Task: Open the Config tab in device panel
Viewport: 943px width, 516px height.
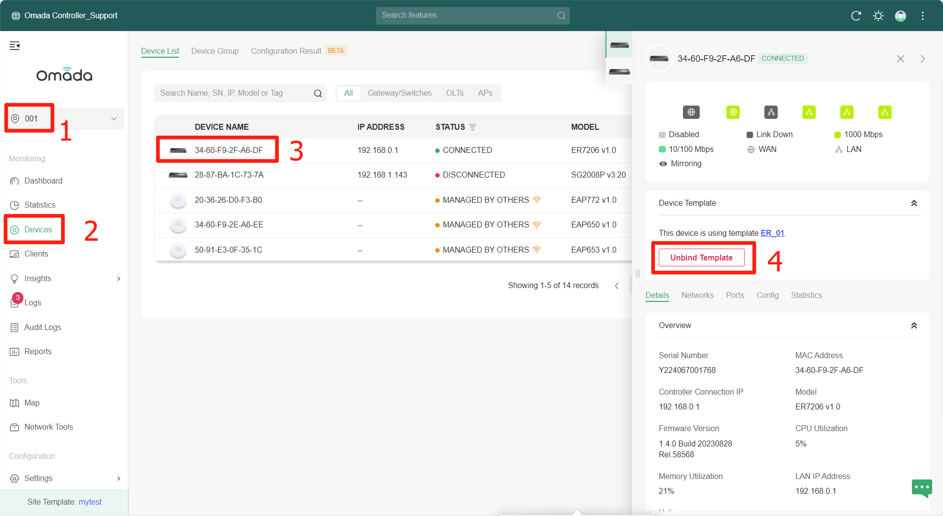Action: click(767, 295)
